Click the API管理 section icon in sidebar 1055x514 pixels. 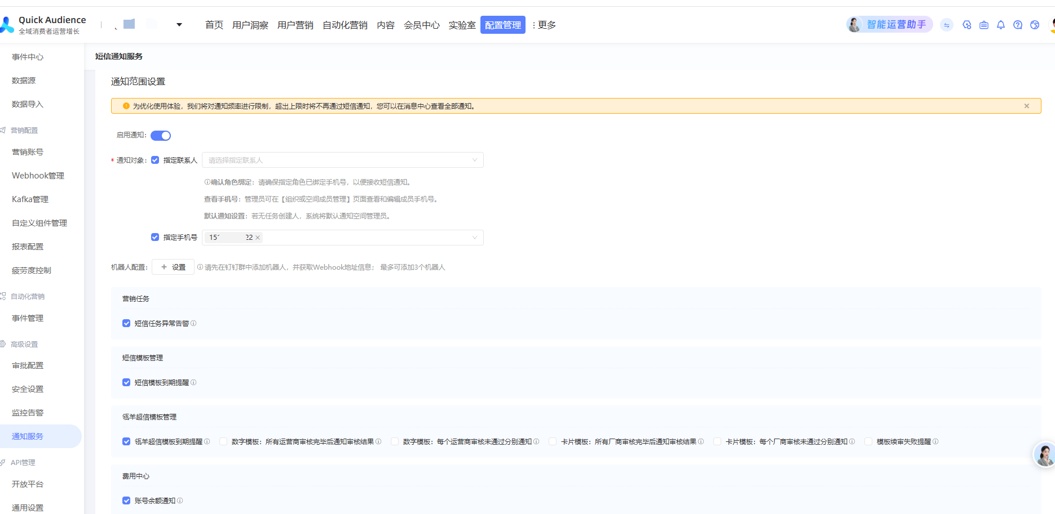(x=3, y=462)
